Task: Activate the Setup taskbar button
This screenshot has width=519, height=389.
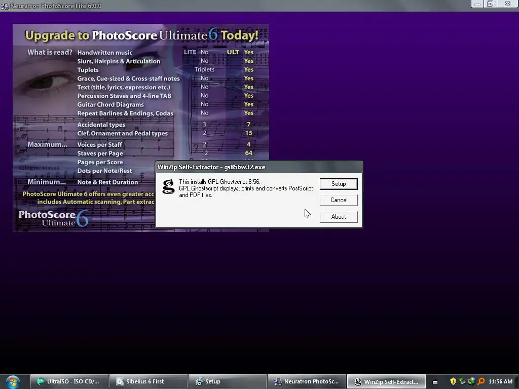Action: [x=228, y=381]
